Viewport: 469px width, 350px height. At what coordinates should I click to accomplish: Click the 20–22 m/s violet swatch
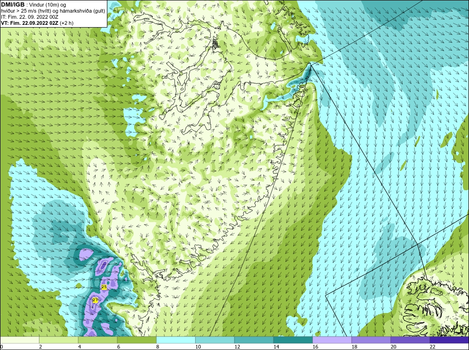410,340
